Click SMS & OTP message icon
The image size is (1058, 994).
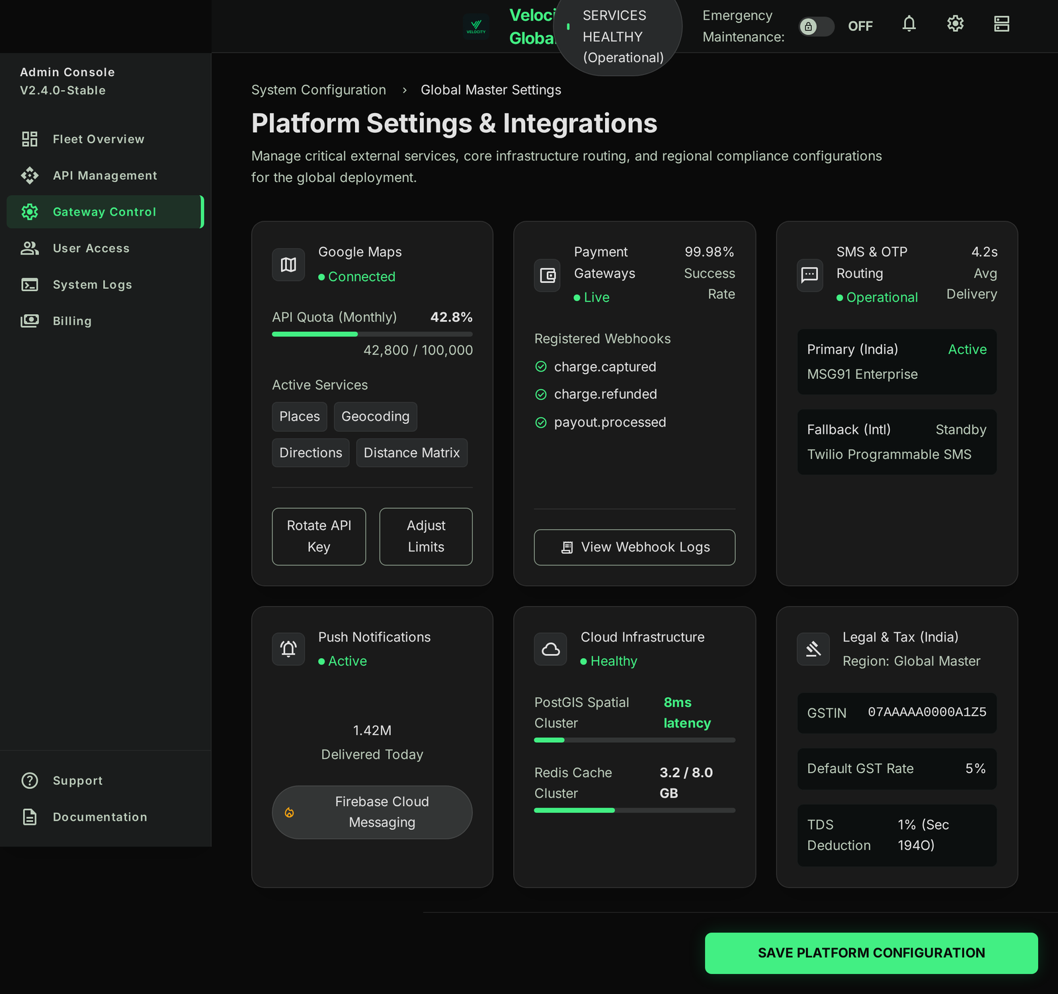tap(810, 275)
